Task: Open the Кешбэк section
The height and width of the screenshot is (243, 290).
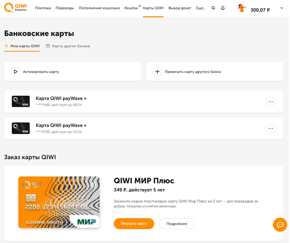Action: click(x=131, y=8)
